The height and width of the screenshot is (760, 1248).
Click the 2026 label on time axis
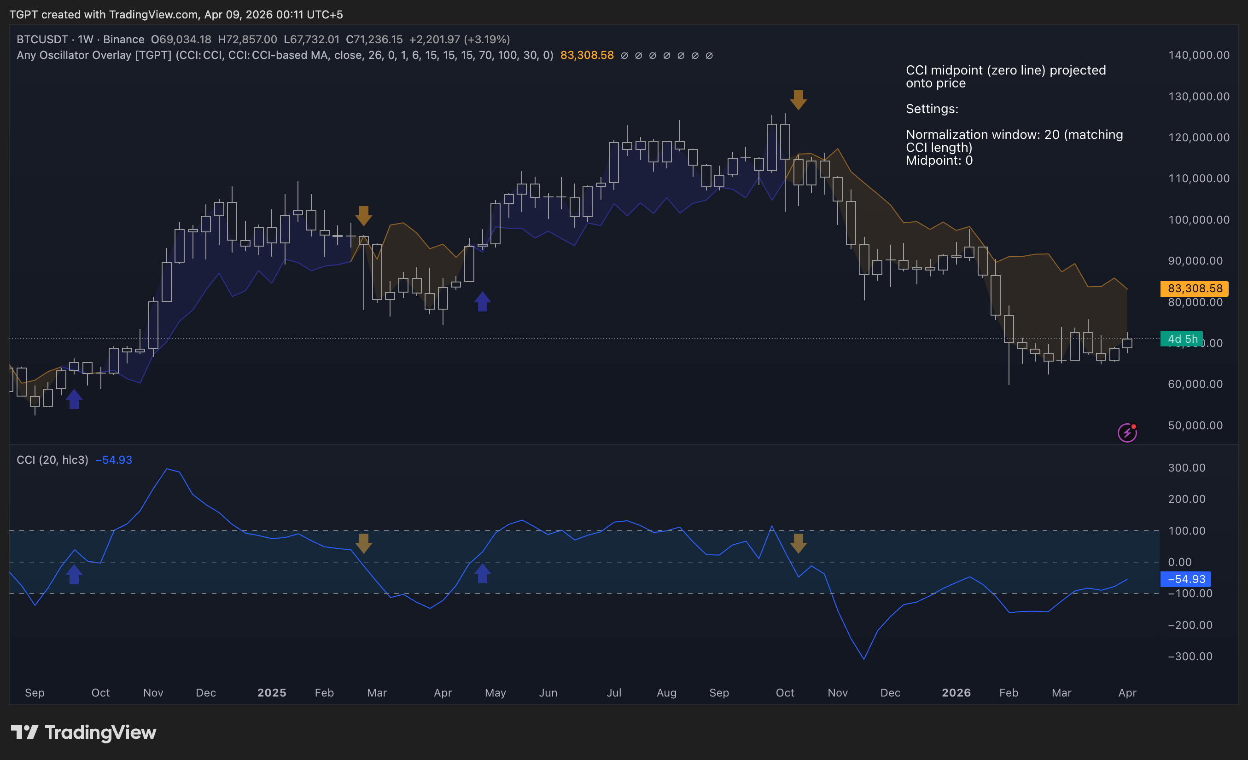point(956,693)
